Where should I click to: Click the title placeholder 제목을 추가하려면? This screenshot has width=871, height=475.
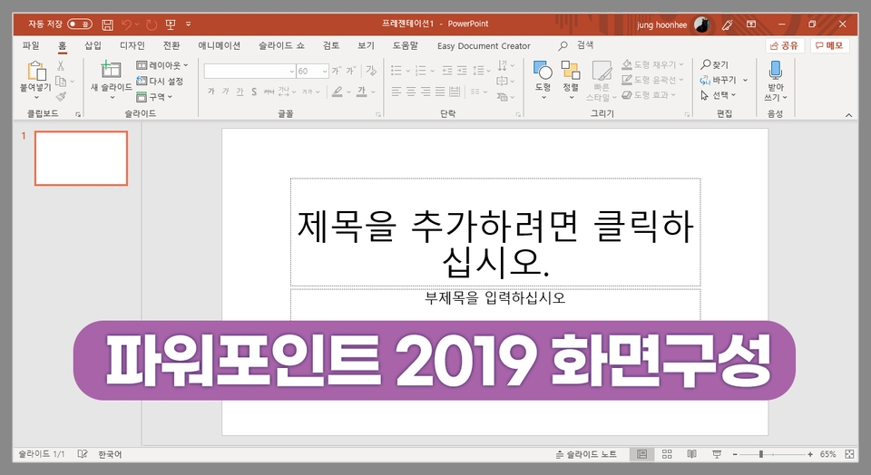(495, 232)
